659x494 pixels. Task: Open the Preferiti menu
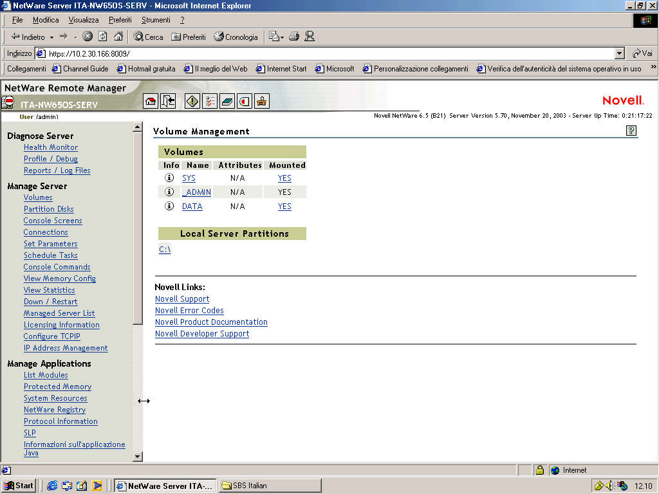click(120, 19)
